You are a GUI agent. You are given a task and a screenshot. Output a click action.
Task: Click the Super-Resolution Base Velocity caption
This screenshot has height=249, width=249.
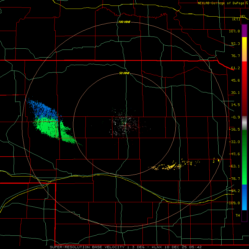(x=126, y=247)
